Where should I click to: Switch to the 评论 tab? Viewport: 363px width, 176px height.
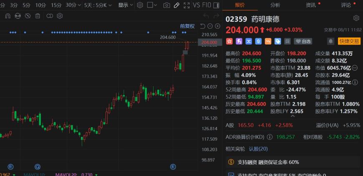pos(346,5)
